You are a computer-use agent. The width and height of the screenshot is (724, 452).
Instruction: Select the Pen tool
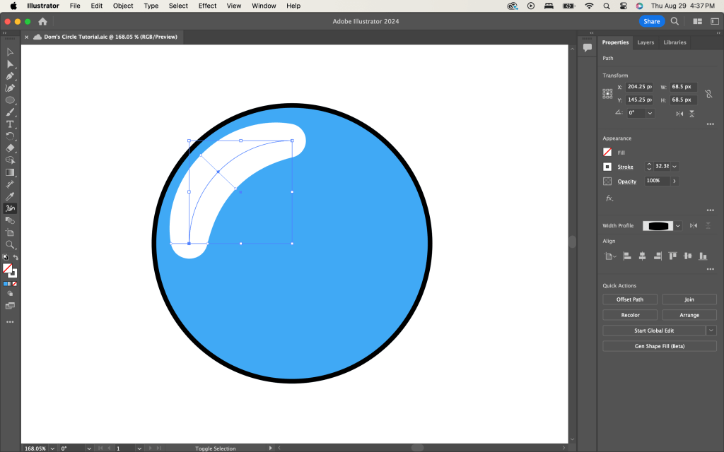[10, 76]
